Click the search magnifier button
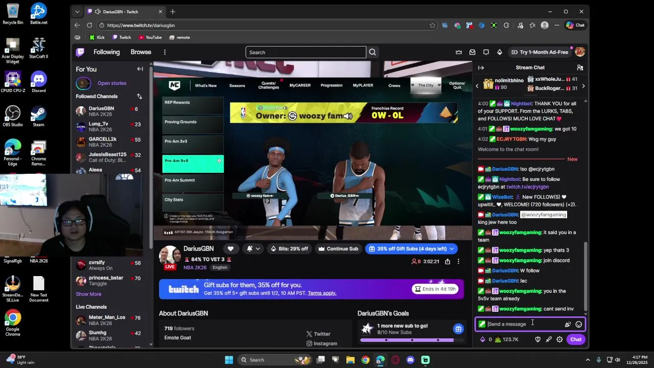The height and width of the screenshot is (368, 654). pyautogui.click(x=372, y=52)
